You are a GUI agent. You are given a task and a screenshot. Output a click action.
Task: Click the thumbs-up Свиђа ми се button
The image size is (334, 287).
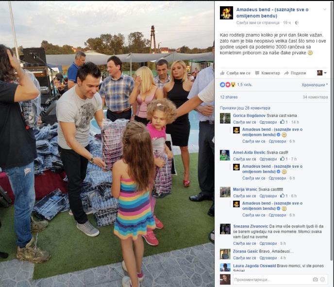[x=235, y=73]
